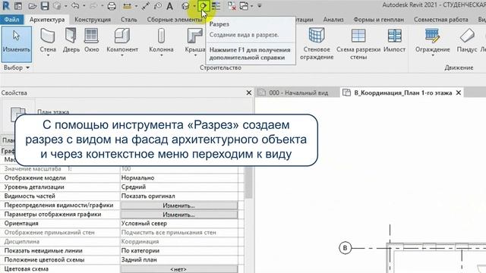Select the Пандус (Ramp) tool
The image size is (486, 273).
pyautogui.click(x=467, y=40)
